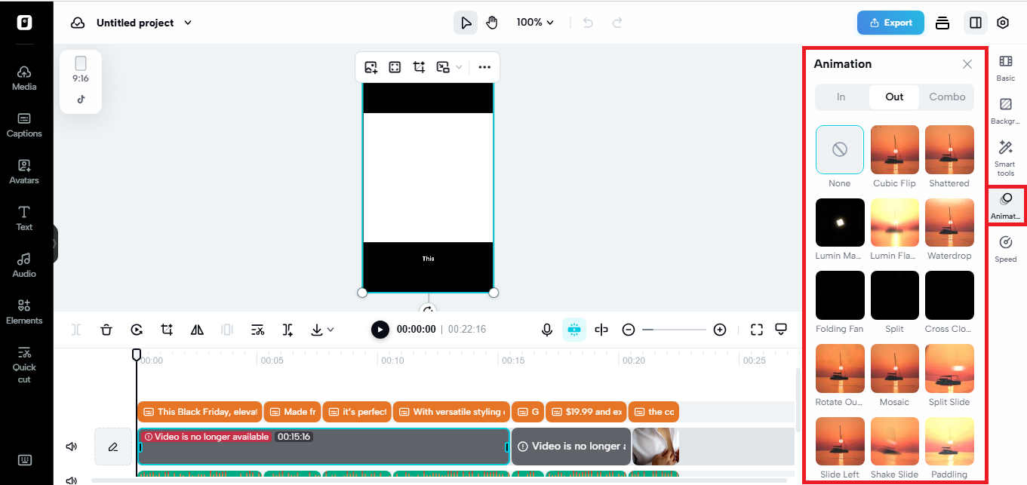This screenshot has height=485, width=1027.
Task: Select the Hand tool at the top
Action: pyautogui.click(x=492, y=22)
